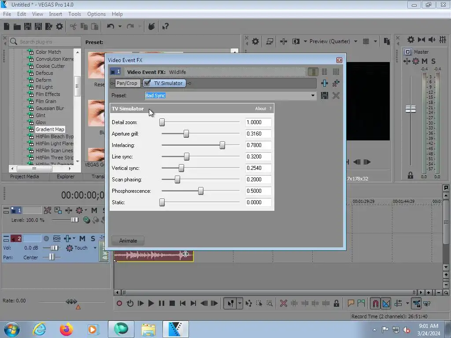Open Video Preview properties gear
This screenshot has height=338, width=451.
click(255, 41)
